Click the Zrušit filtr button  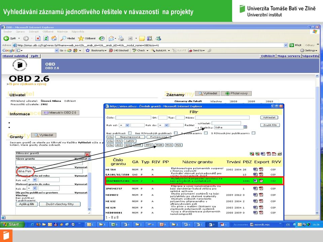270,125
